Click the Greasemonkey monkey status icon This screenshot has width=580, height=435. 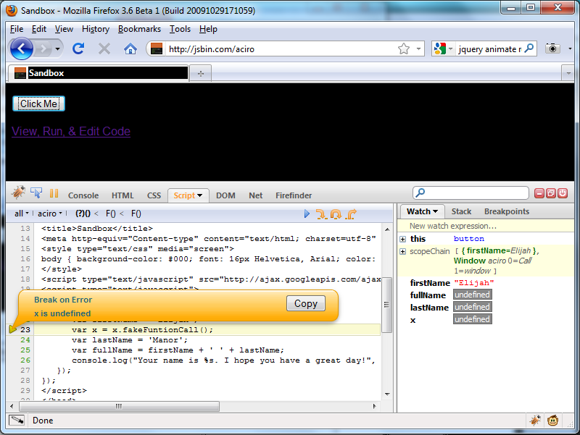point(552,421)
